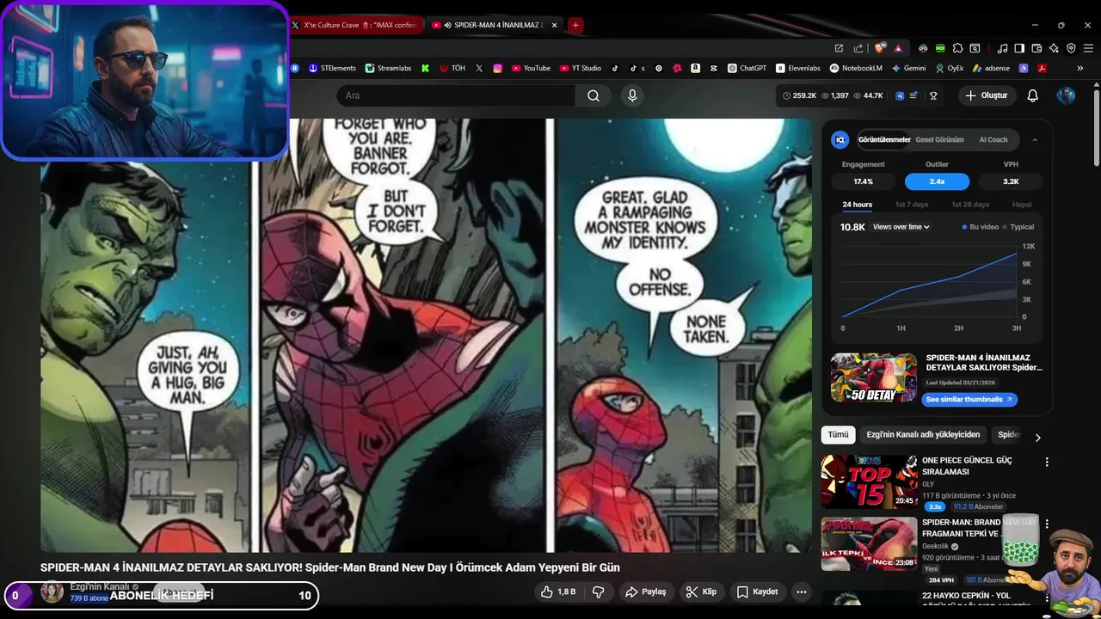Open Views over time dropdown

pyautogui.click(x=901, y=227)
